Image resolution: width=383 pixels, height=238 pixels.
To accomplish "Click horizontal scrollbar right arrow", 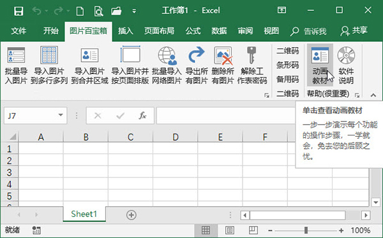I will pyautogui.click(x=366, y=215).
